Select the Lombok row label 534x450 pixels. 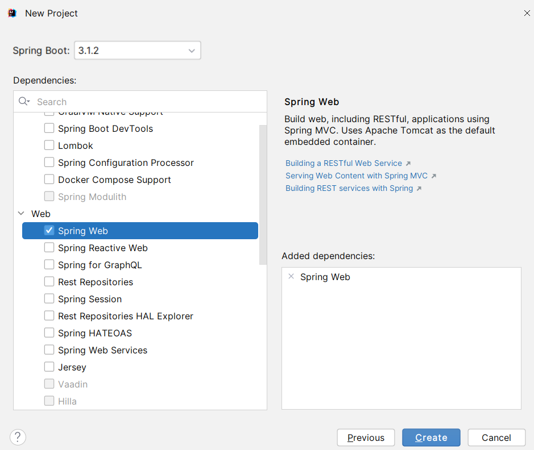[x=75, y=145]
